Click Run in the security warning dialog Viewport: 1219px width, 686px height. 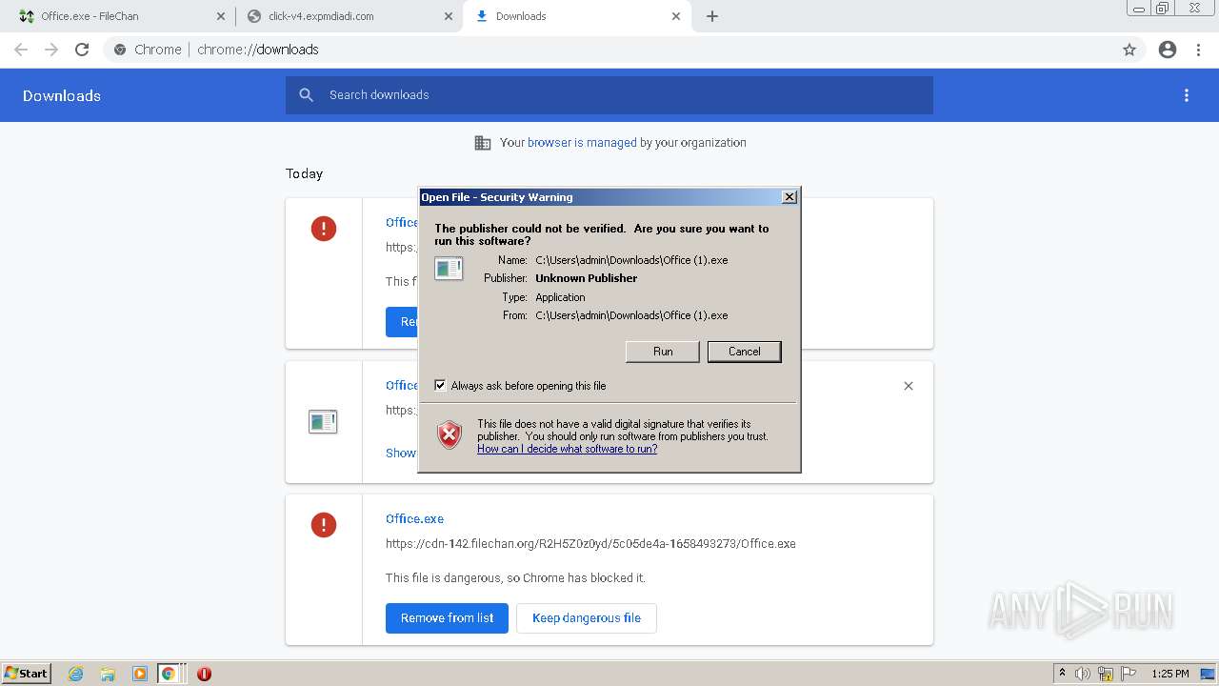pos(663,352)
